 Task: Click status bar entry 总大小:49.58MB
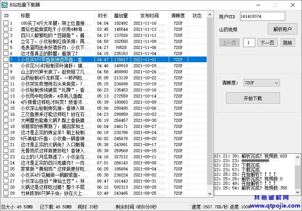(17, 207)
